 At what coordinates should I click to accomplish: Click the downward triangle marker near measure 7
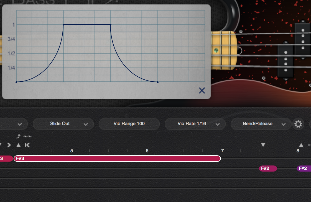click(262, 144)
